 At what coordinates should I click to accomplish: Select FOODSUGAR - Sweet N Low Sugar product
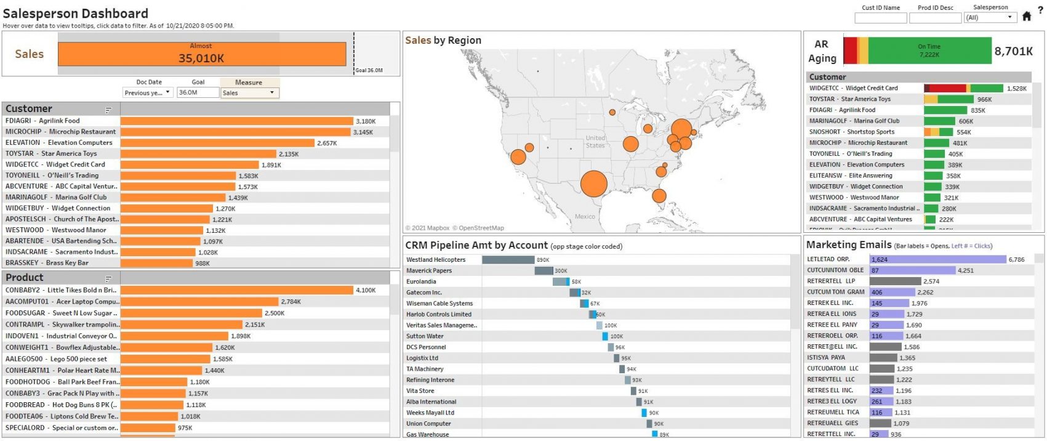196,313
